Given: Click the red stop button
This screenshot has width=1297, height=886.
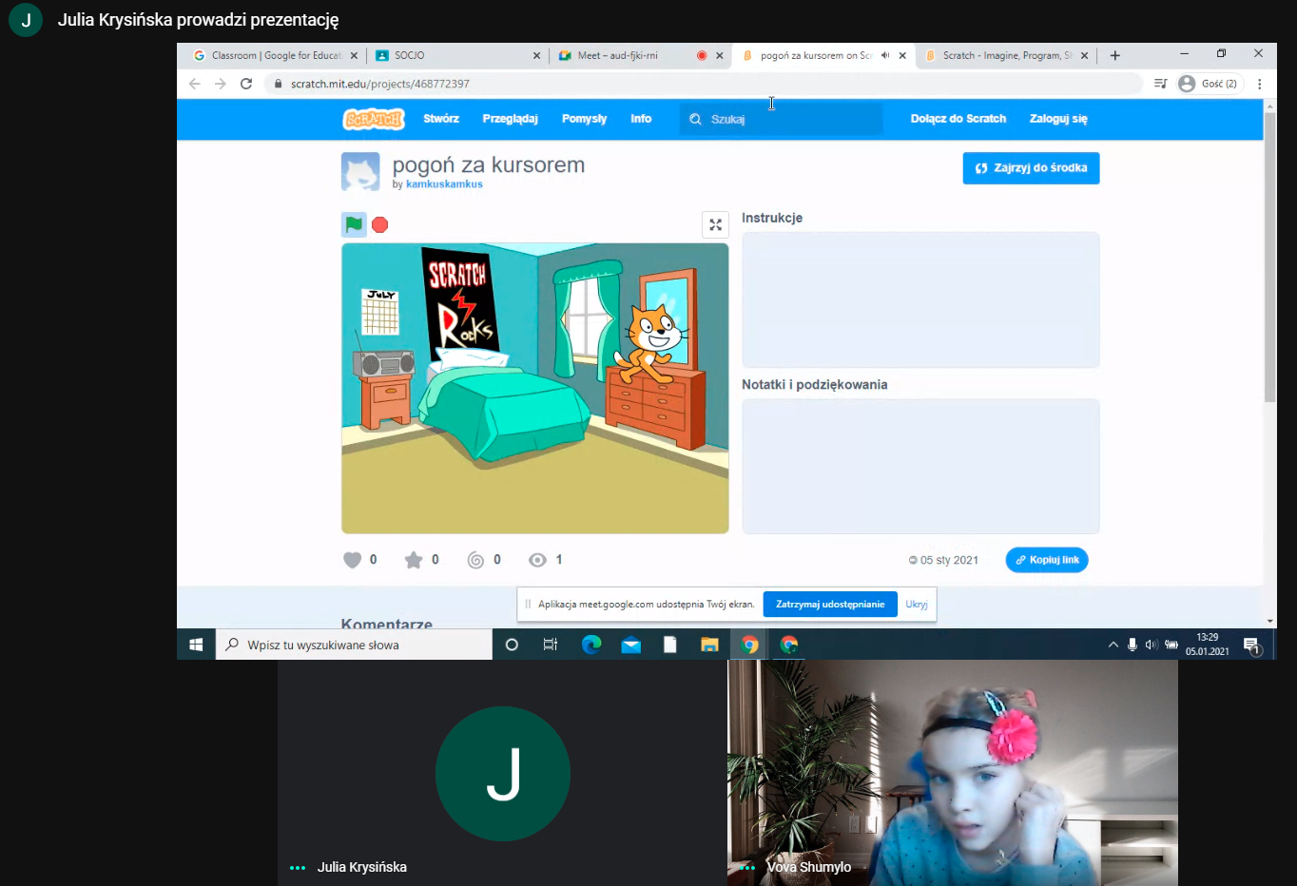Looking at the screenshot, I should tap(380, 224).
